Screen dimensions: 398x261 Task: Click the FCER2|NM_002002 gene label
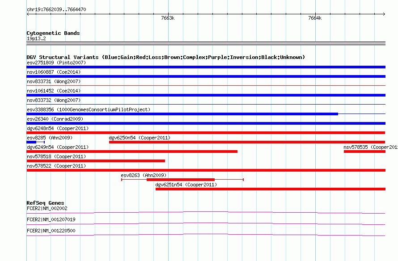click(47, 209)
